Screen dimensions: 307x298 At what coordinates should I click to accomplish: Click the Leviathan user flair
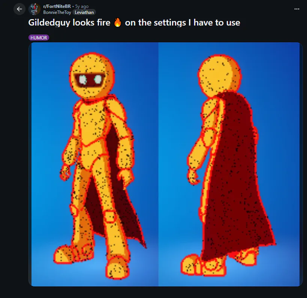(84, 12)
